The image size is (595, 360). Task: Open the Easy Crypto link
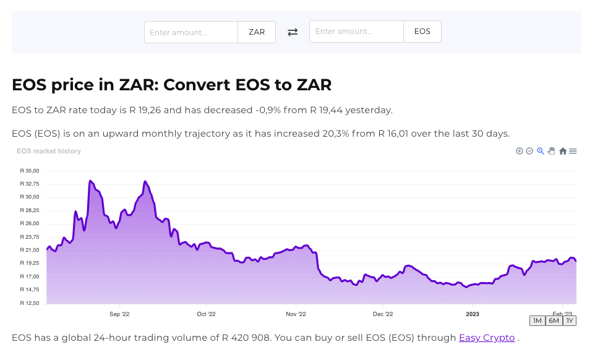486,338
